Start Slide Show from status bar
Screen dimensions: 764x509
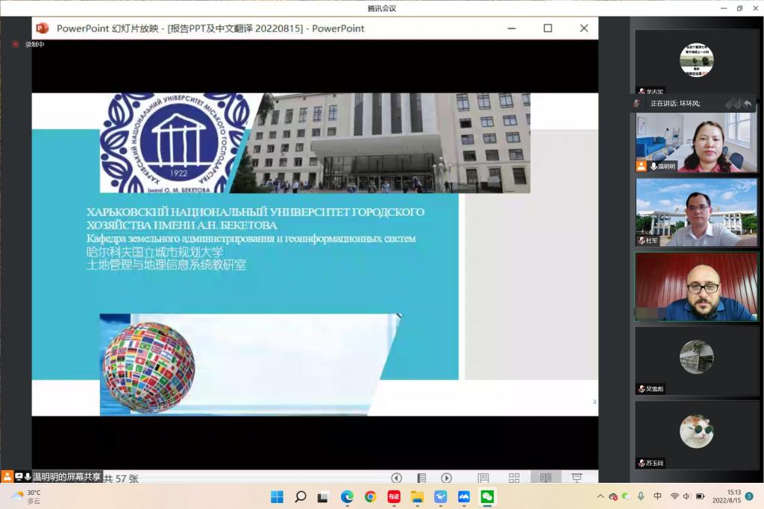coord(577,478)
